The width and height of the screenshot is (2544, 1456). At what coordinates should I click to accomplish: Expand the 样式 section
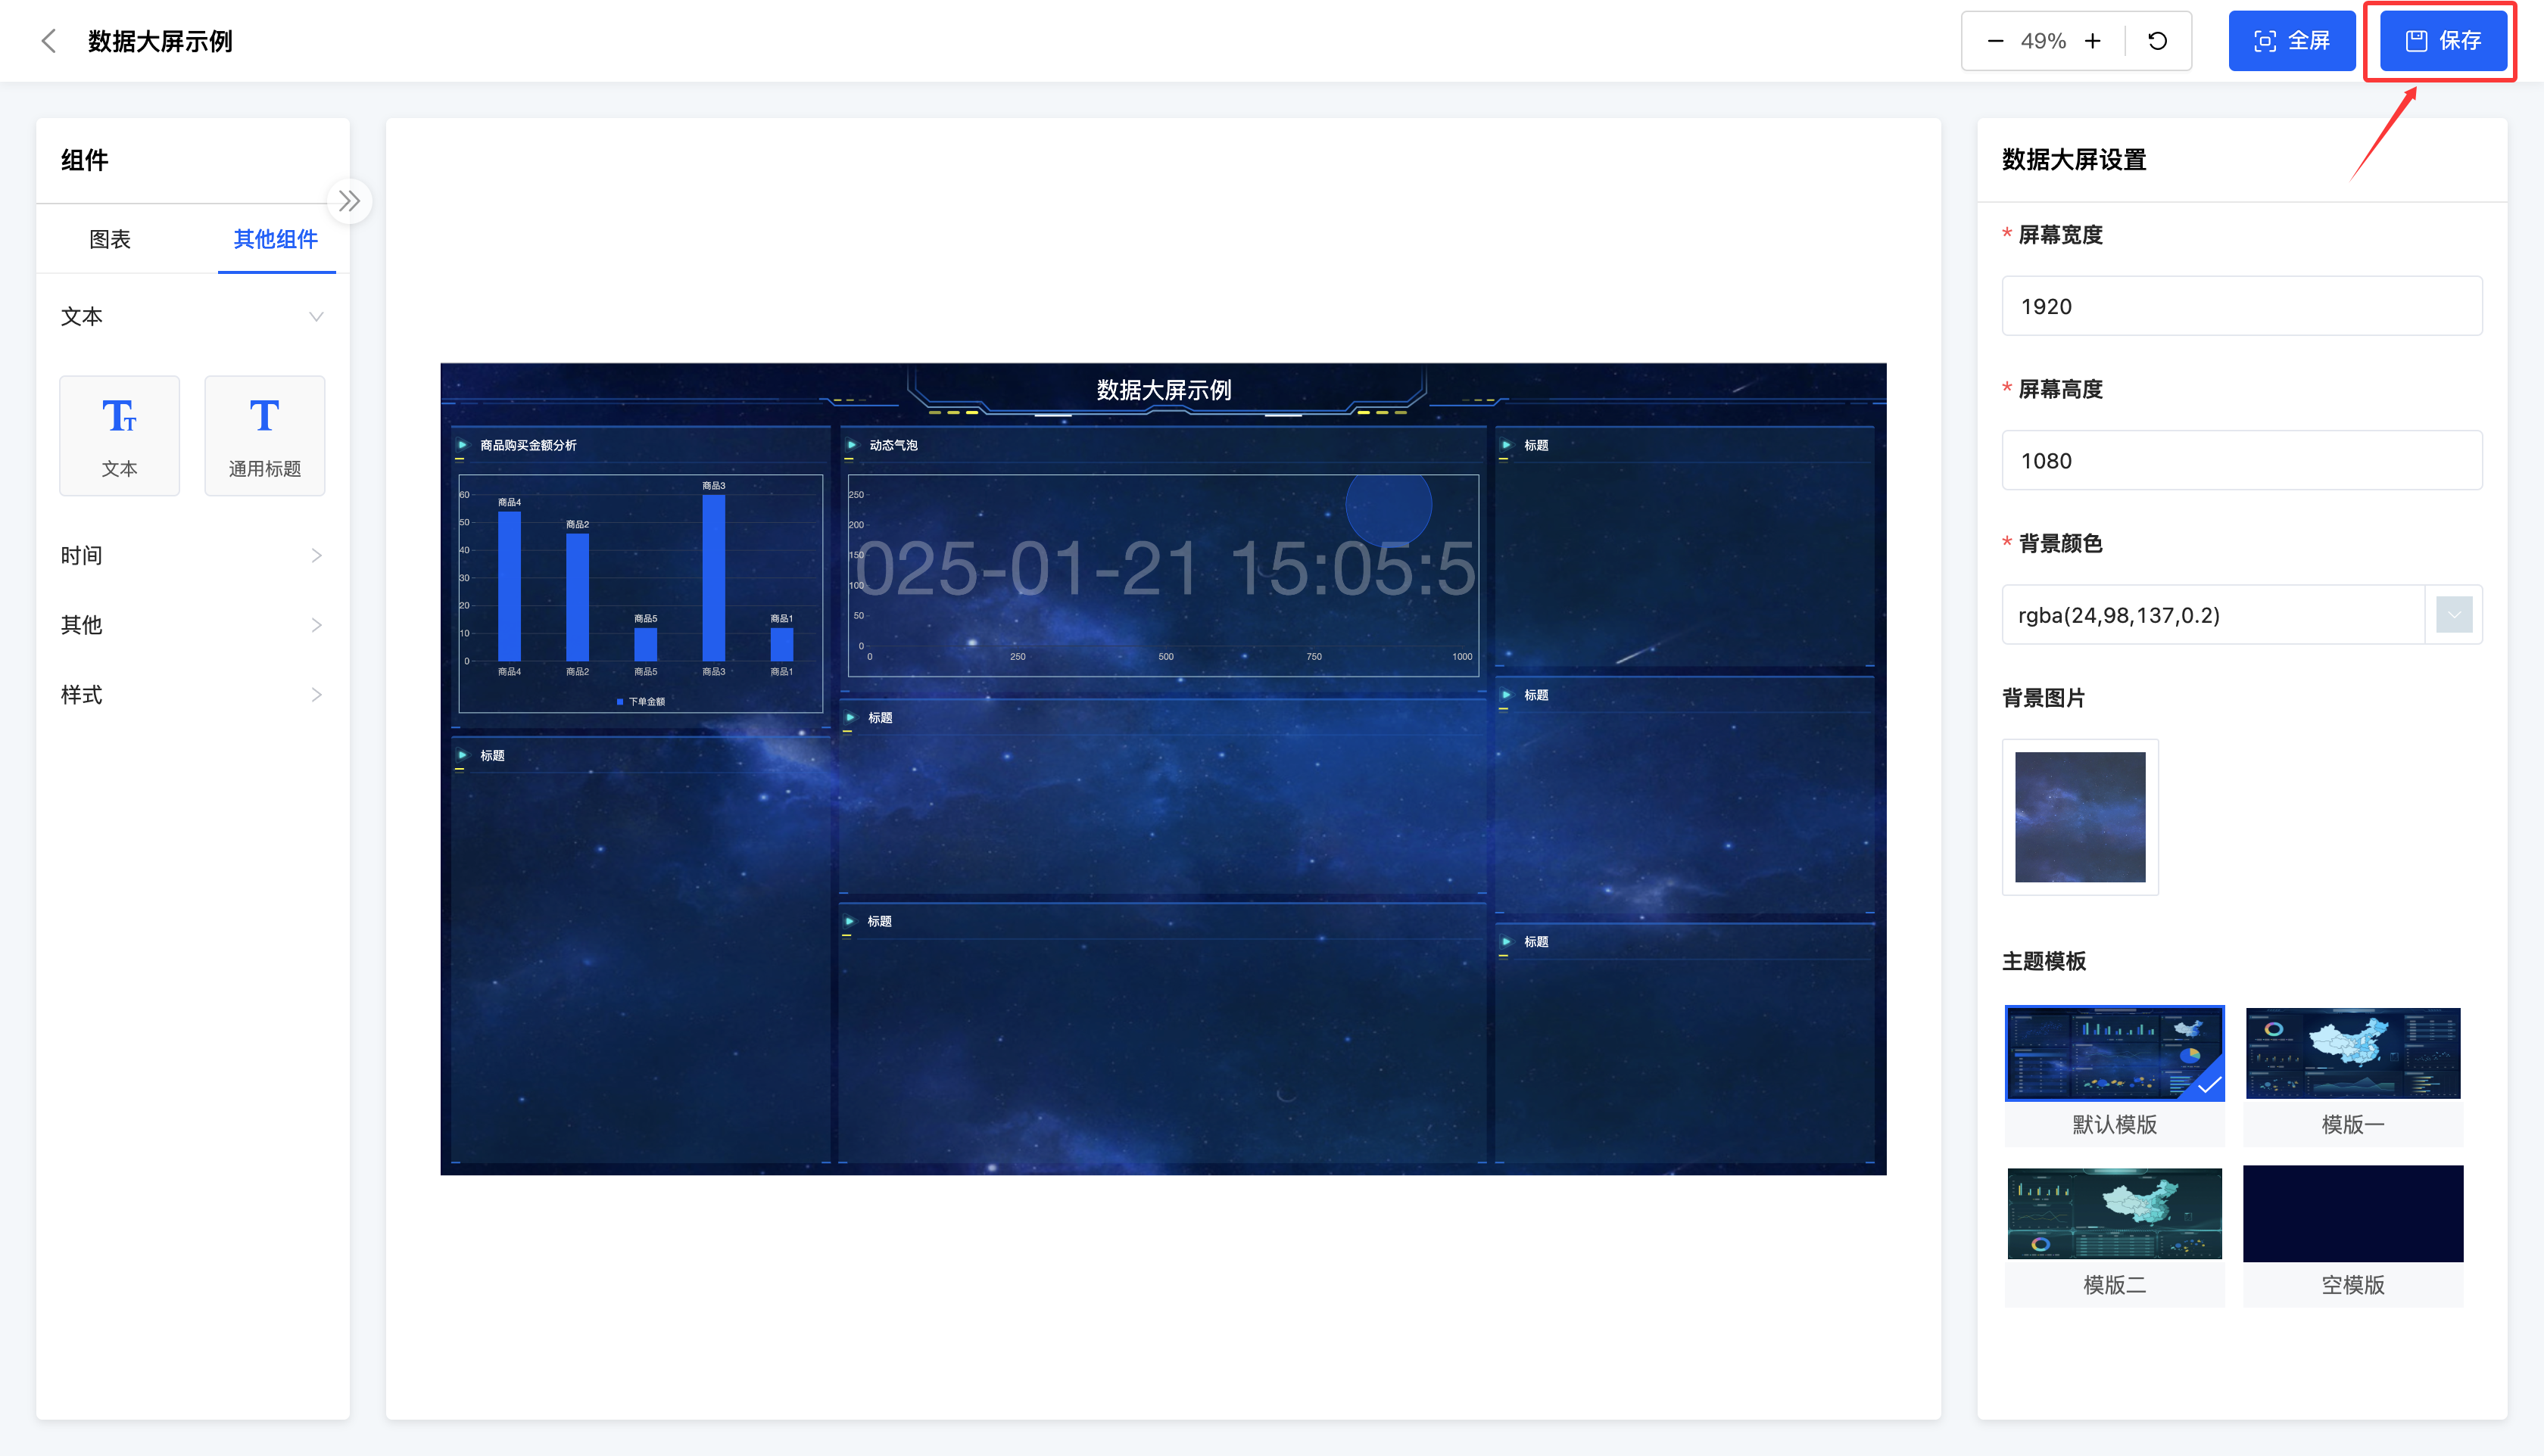(316, 695)
